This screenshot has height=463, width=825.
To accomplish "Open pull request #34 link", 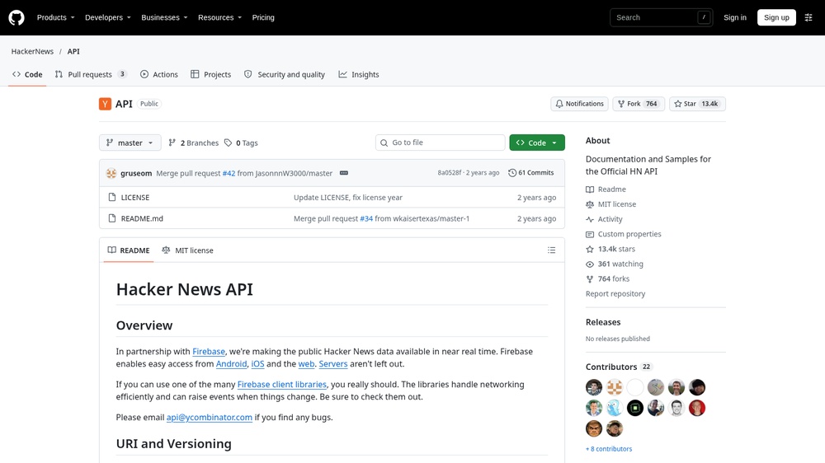I will 366,218.
